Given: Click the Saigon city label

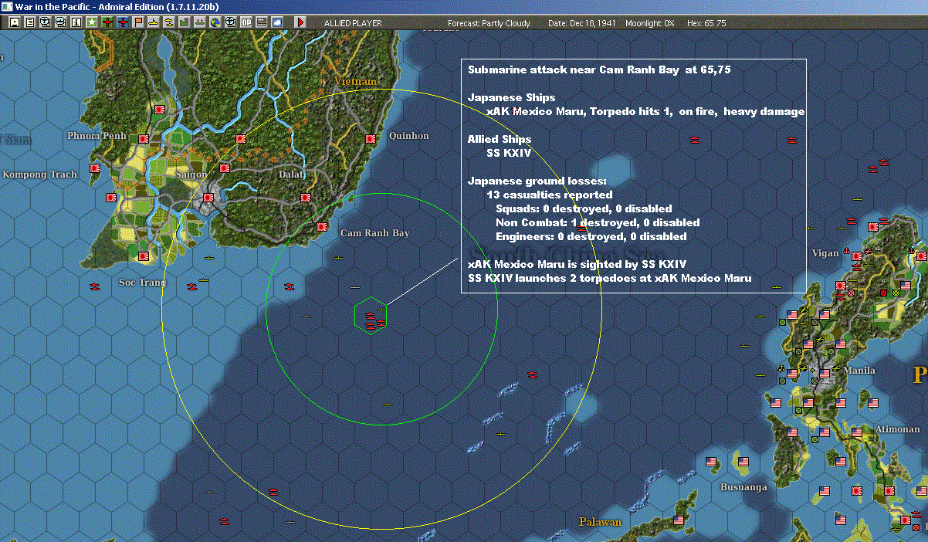Looking at the screenshot, I should 190,174.
